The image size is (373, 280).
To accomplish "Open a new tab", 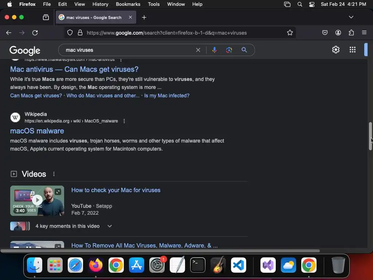I will [144, 17].
